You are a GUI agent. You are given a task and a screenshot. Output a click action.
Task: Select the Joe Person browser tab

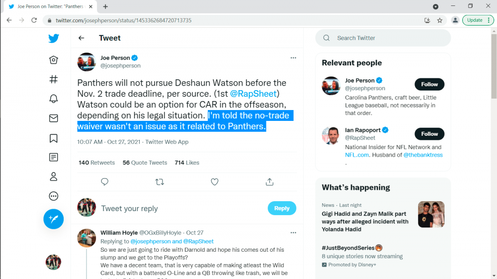tap(50, 6)
